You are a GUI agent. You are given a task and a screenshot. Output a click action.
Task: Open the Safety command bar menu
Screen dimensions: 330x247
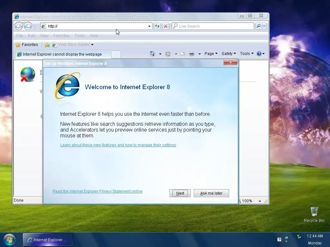tap(229, 54)
